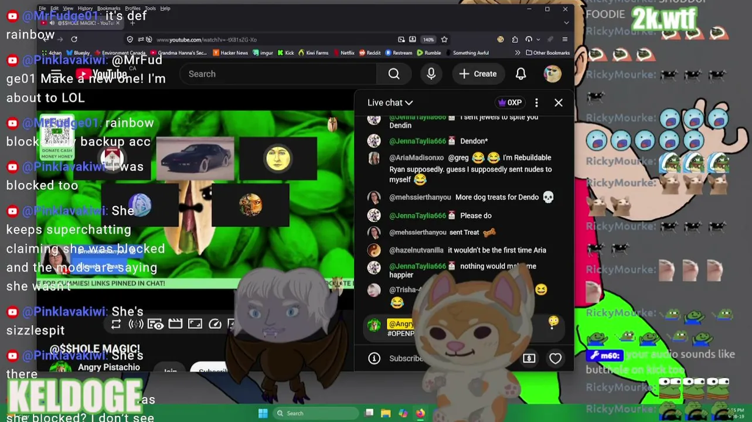Open the 4chan bookmark

pos(52,53)
